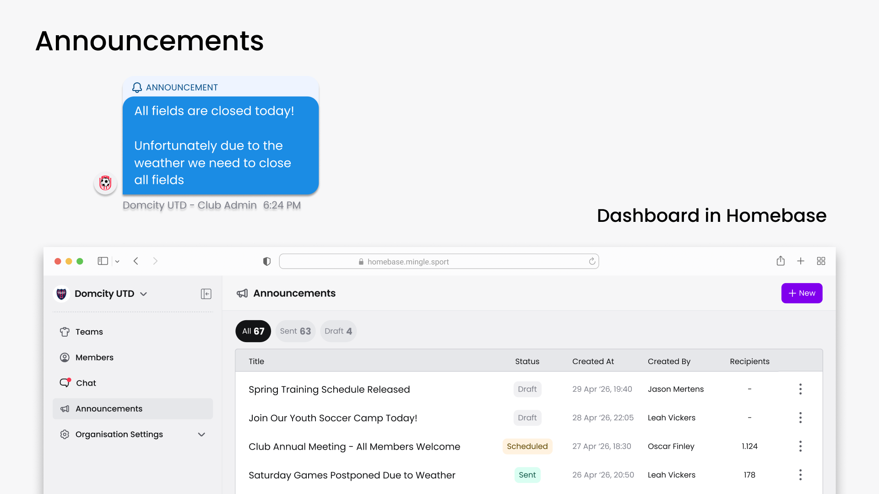Toggle the browser sidebar icon
879x494 pixels.
tap(103, 261)
